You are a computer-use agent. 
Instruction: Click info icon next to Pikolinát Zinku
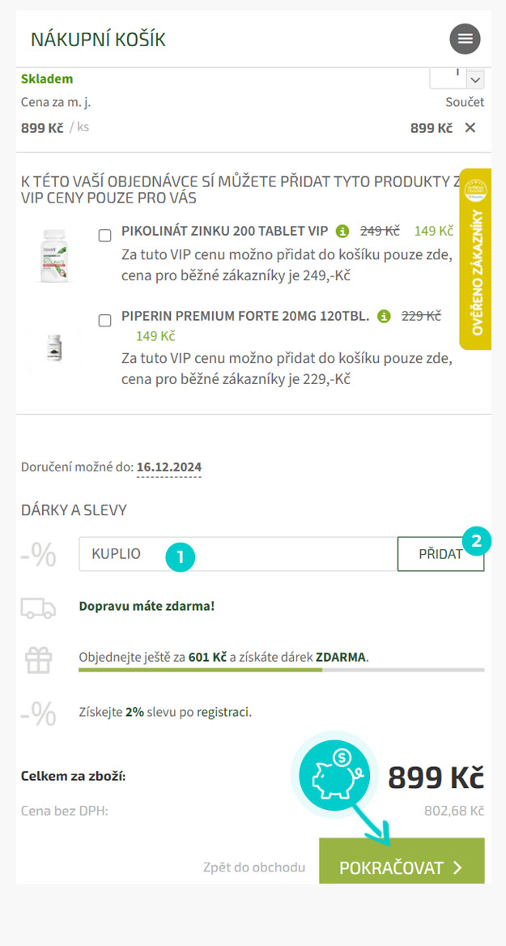342,231
